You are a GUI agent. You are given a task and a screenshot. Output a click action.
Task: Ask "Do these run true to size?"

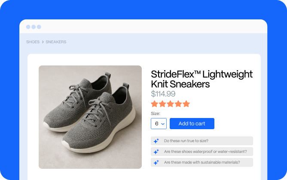pos(202,141)
